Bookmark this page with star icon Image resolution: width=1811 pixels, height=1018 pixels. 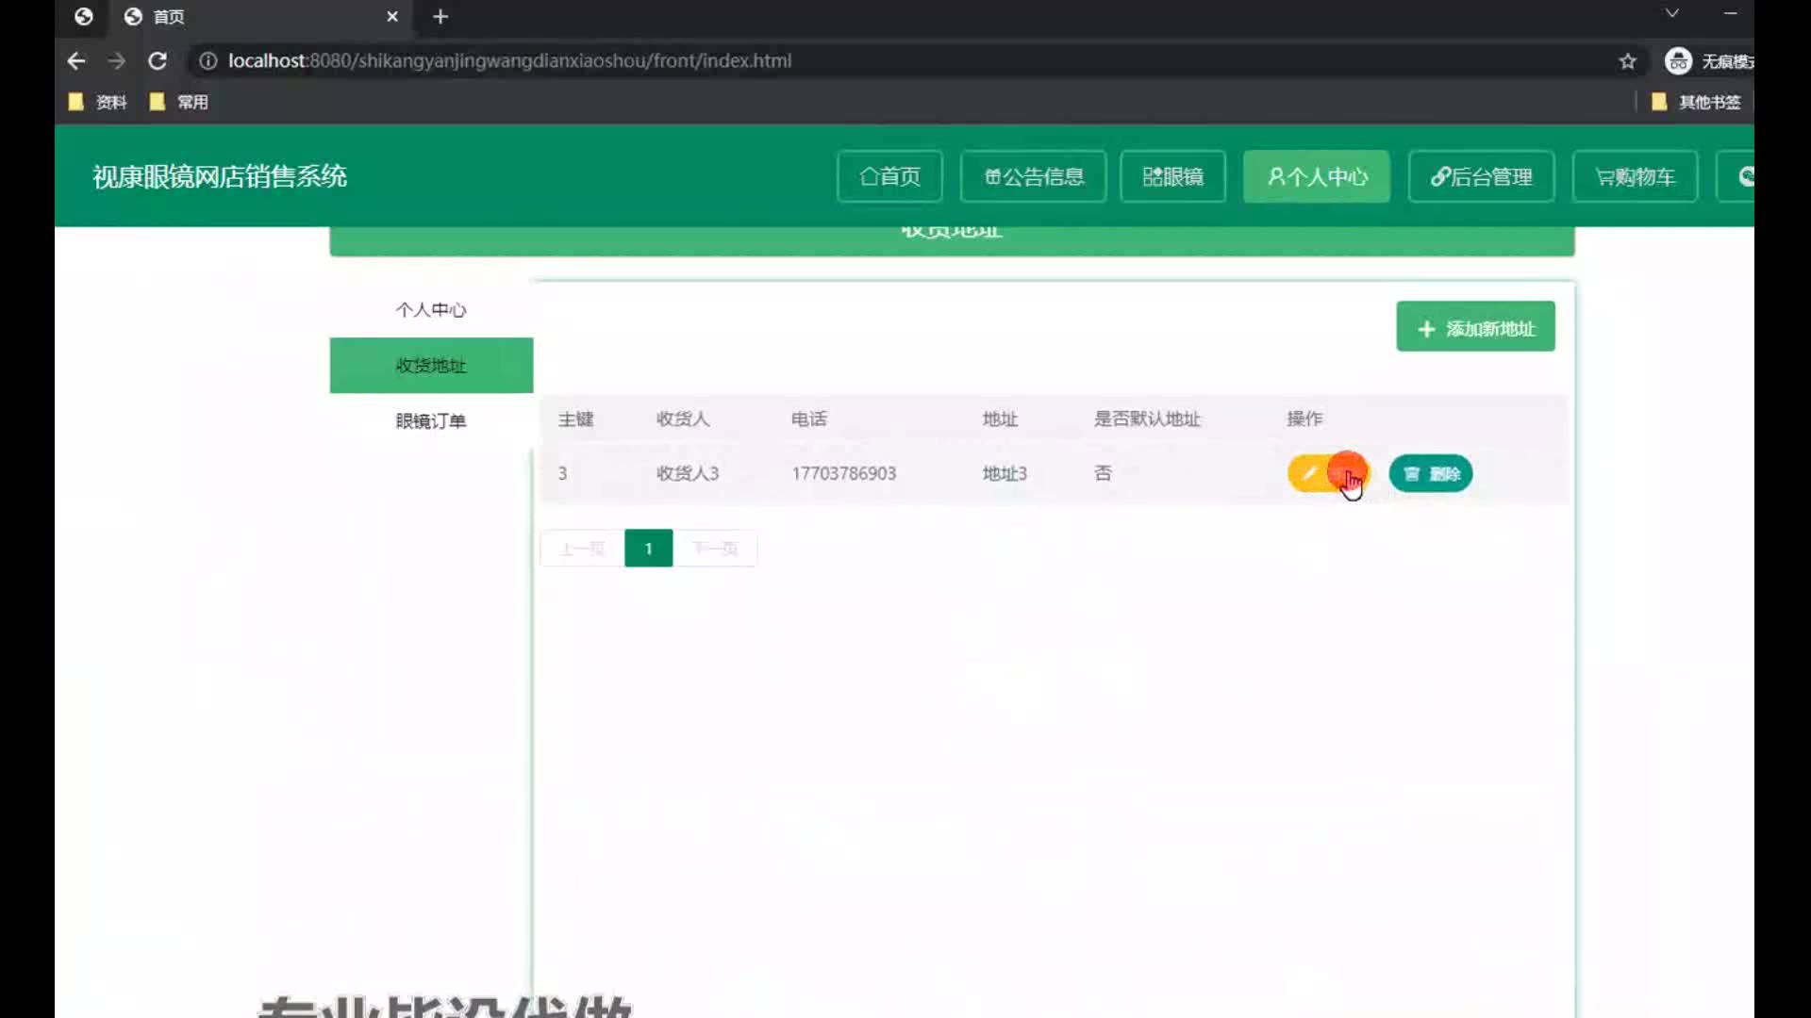pyautogui.click(x=1627, y=61)
